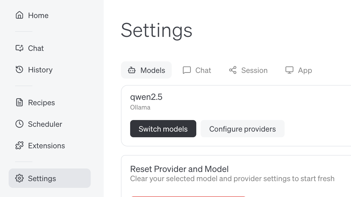Click the package icon on the Models tab
The height and width of the screenshot is (197, 351).
131,70
